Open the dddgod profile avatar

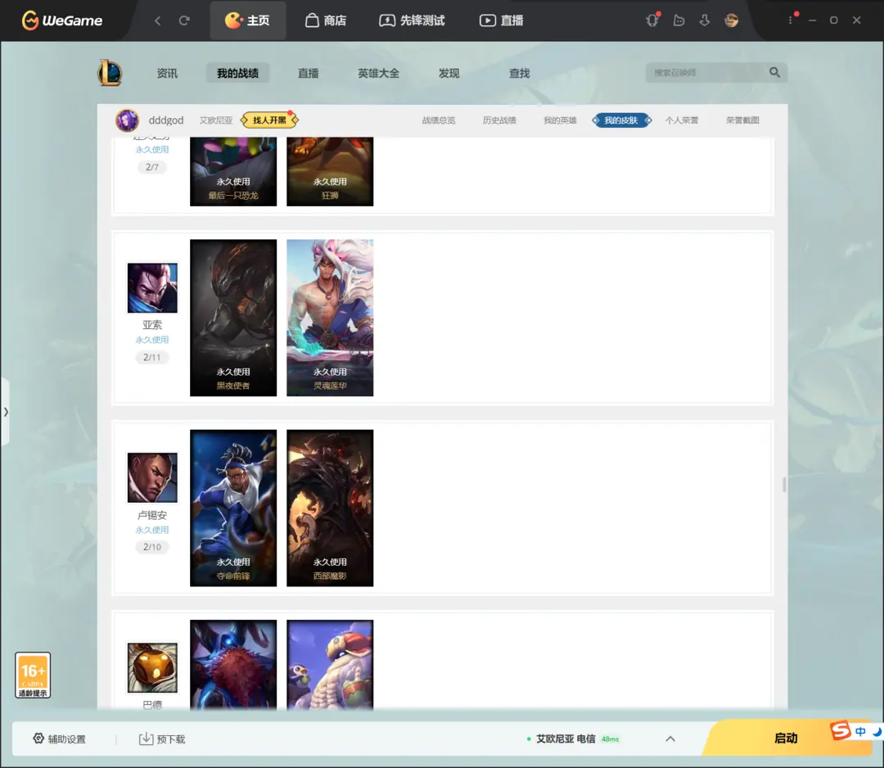[128, 120]
